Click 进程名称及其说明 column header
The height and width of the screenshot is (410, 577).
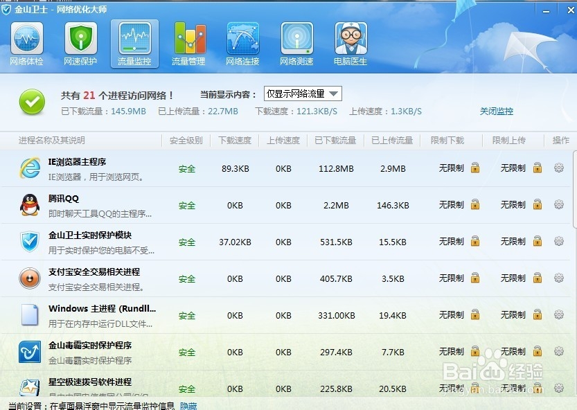coord(51,140)
